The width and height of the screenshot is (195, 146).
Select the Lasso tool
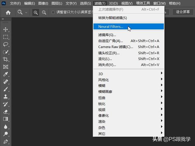pyautogui.click(x=5, y=44)
